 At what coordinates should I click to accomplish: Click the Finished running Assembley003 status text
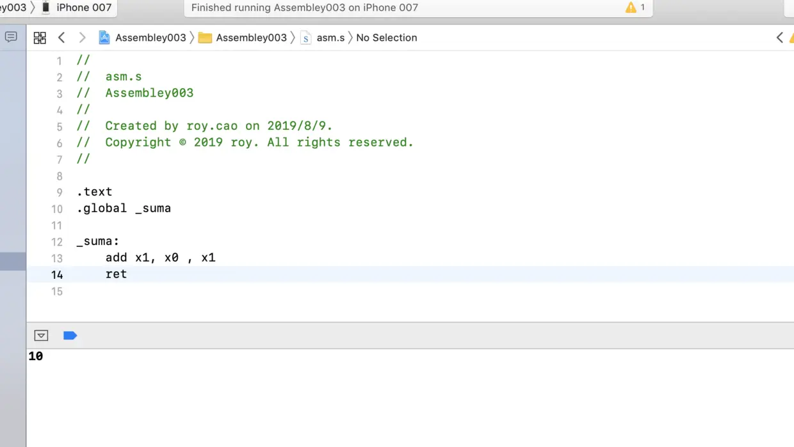[x=305, y=8]
